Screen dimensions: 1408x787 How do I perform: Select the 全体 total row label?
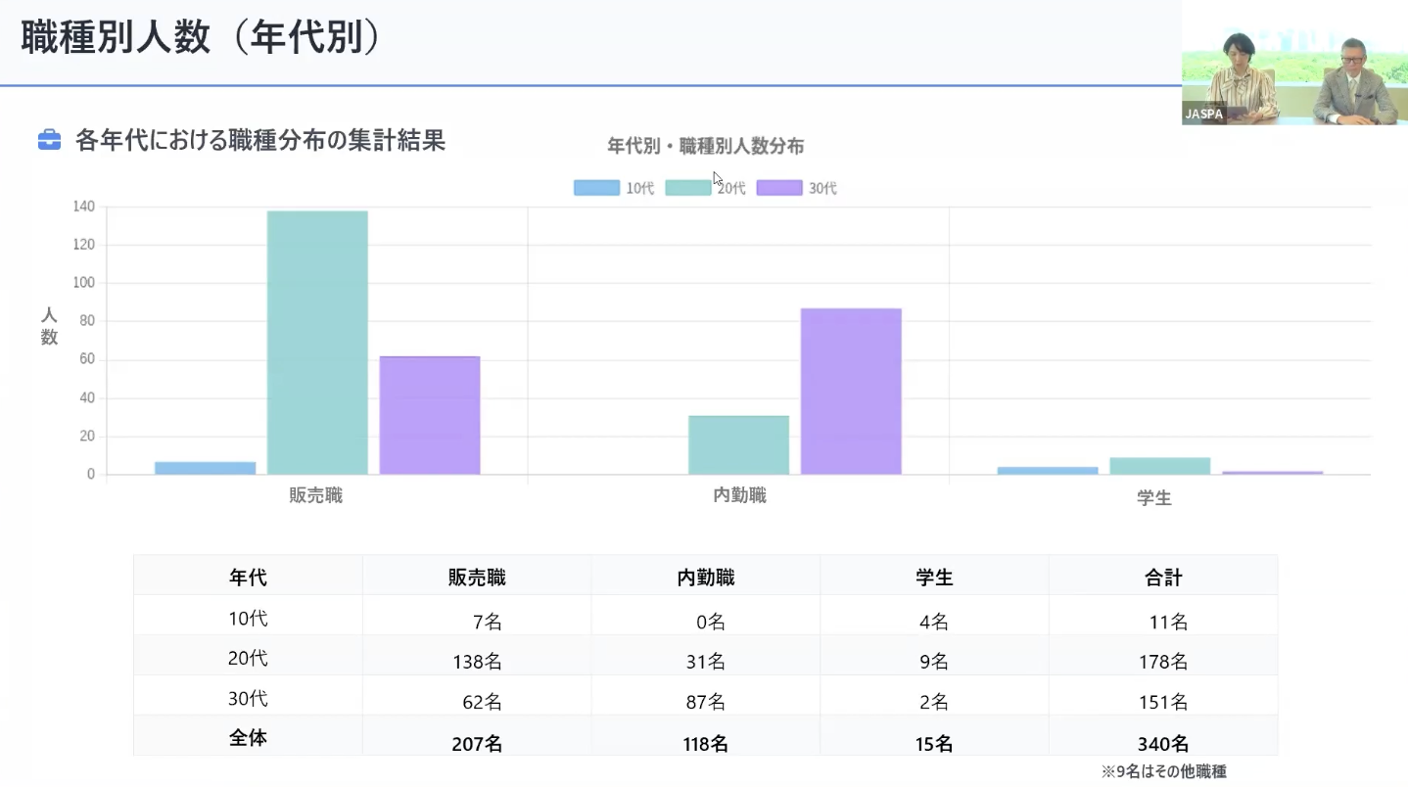(x=248, y=739)
